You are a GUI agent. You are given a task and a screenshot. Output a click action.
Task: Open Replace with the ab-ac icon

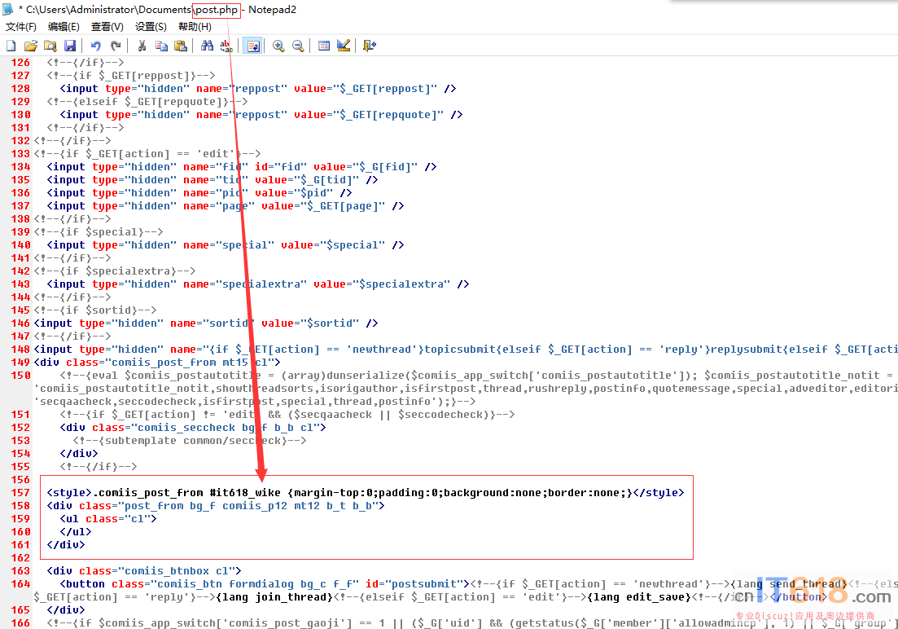coord(226,46)
